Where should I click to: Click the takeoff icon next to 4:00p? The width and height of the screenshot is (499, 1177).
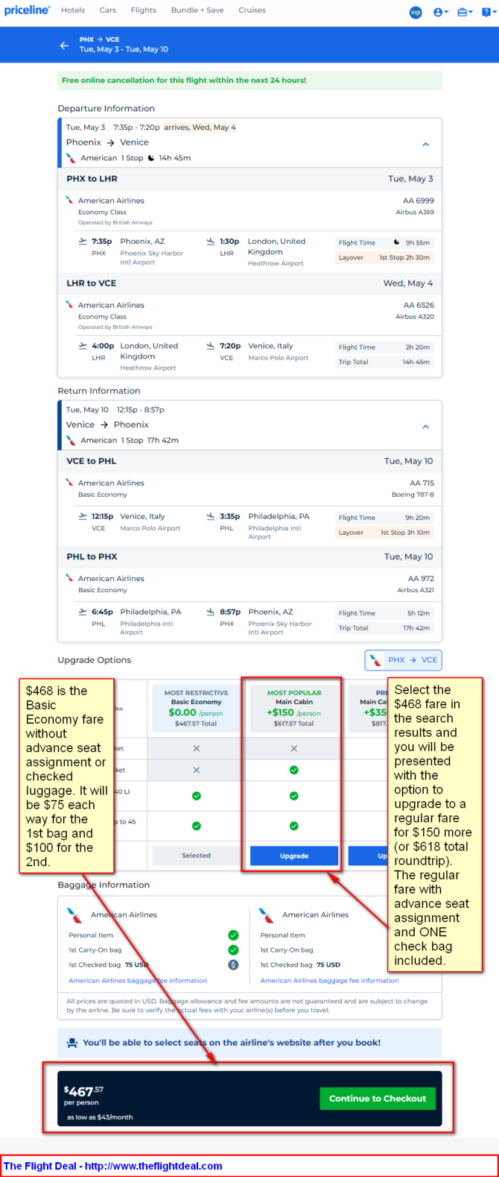(x=83, y=346)
